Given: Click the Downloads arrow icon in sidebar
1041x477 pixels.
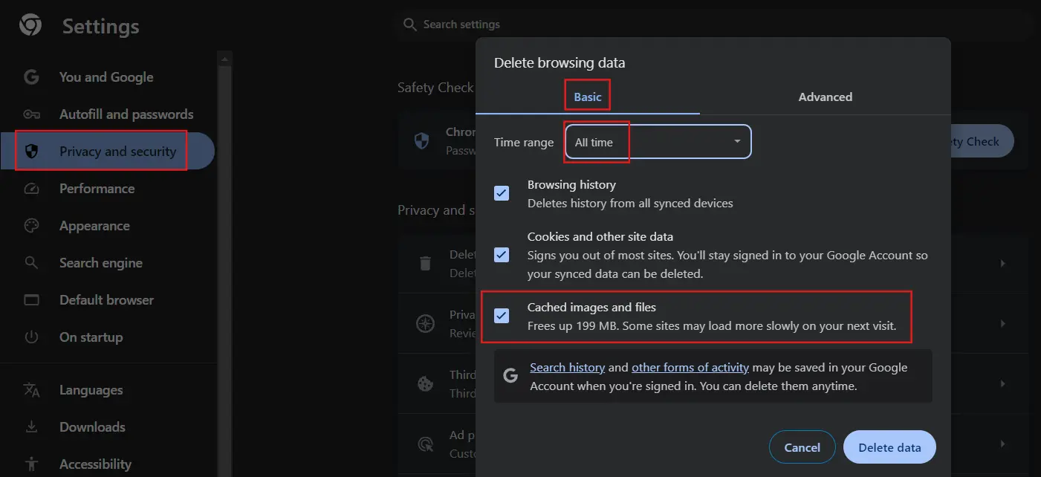Looking at the screenshot, I should click(x=31, y=427).
